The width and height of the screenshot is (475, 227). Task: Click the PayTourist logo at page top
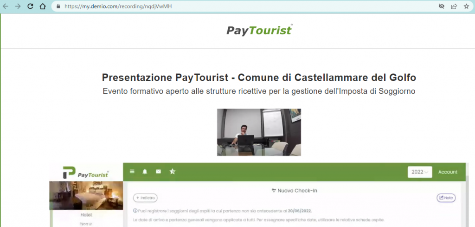click(x=259, y=30)
